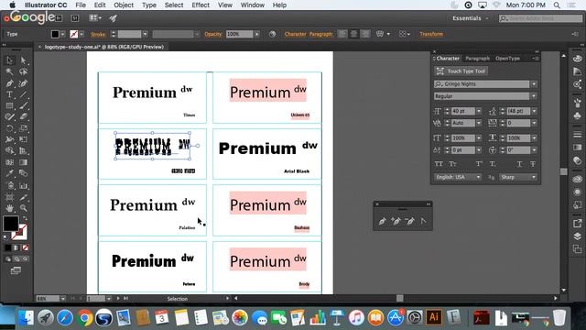This screenshot has width=586, height=330.
Task: Select the Gradient tool
Action: point(23,162)
